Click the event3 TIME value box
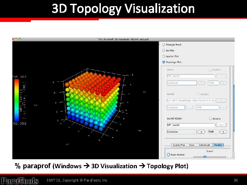Screen dimensions: 247x185 pos(213,132)
